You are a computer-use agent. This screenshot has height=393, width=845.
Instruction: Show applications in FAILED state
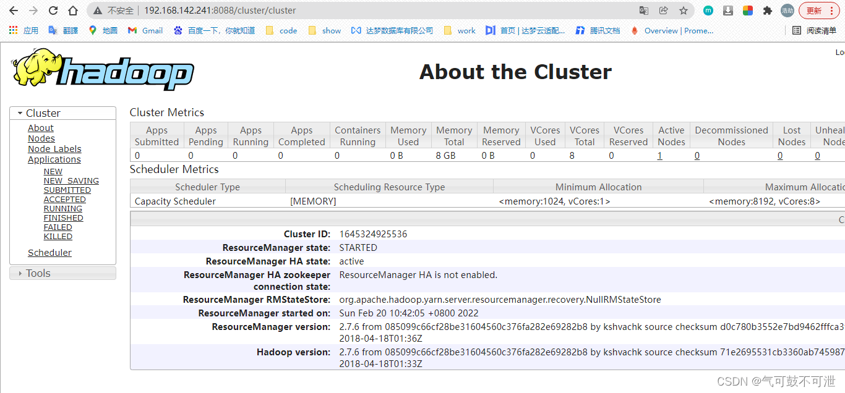[58, 227]
